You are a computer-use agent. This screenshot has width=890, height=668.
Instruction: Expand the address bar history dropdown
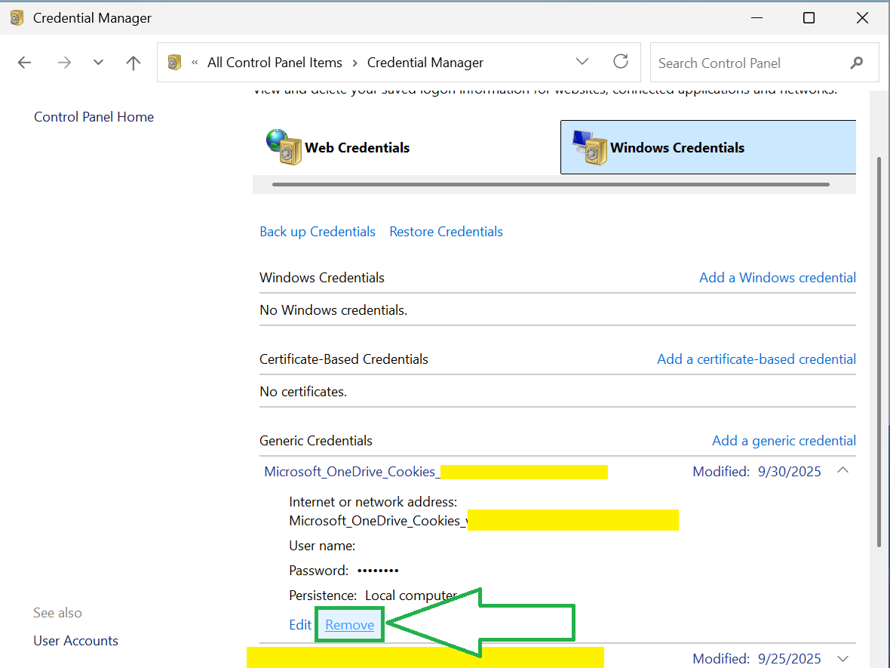(582, 61)
